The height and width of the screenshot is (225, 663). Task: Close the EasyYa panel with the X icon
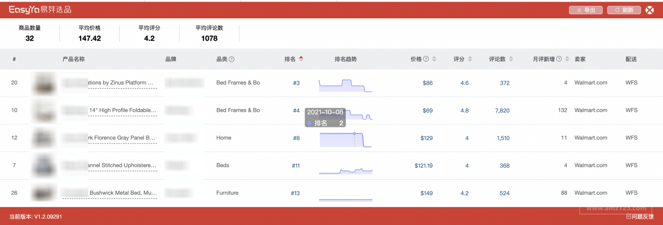click(x=650, y=10)
